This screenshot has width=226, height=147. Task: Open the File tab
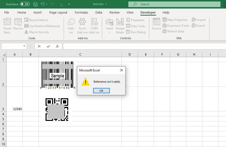click(7, 13)
